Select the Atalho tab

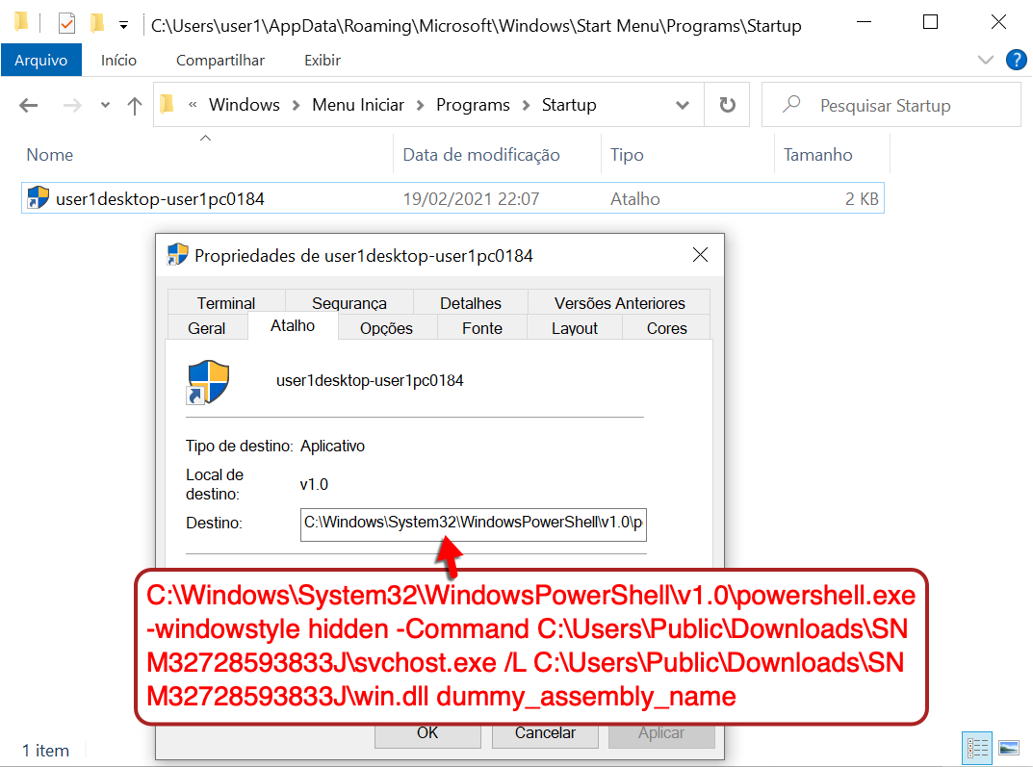(293, 326)
